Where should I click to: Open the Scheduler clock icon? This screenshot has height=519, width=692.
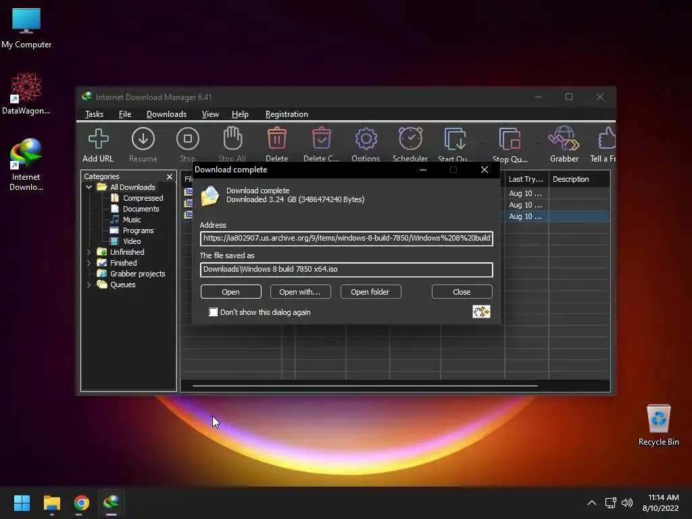point(410,145)
